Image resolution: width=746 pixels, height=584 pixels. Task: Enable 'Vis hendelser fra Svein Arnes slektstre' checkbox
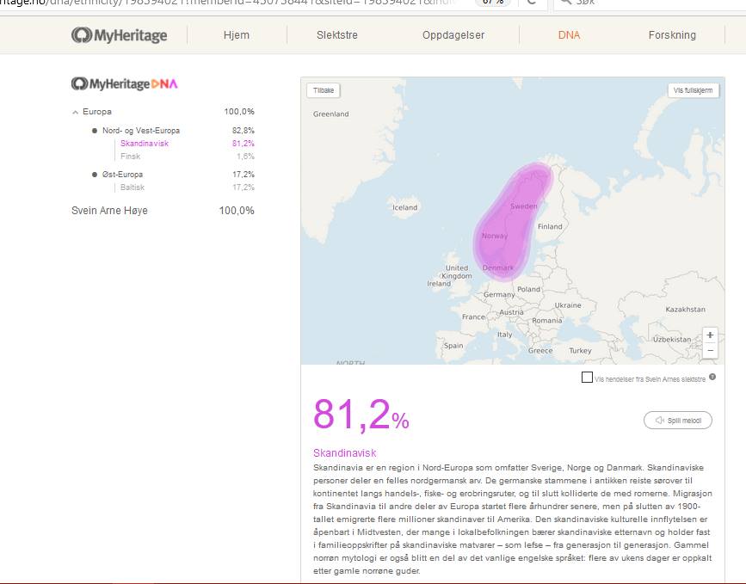point(587,378)
